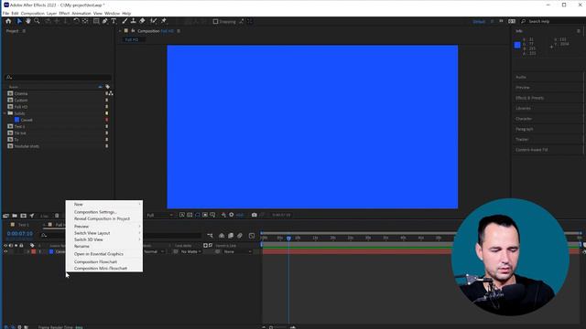This screenshot has width=586, height=329.
Task: Select the Rotation tool
Action: (x=76, y=21)
